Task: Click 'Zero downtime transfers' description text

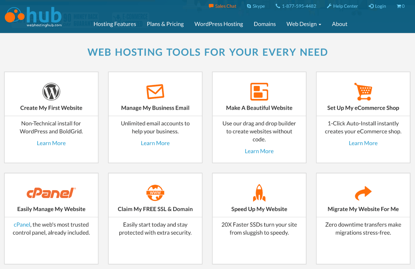Action: pyautogui.click(x=363, y=229)
